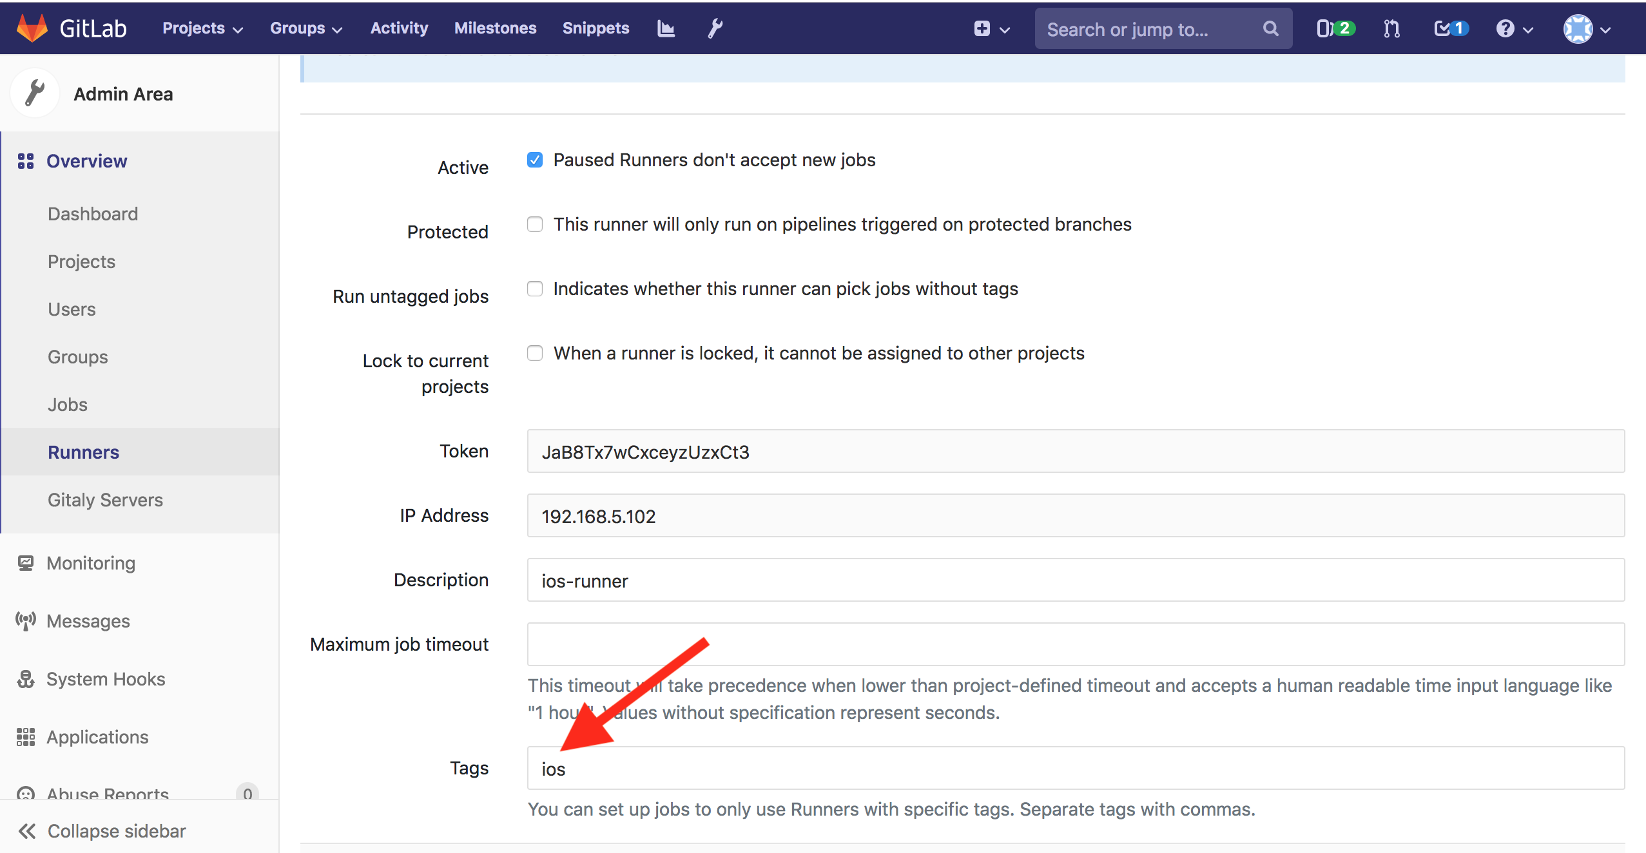Go to the Gitaly Servers page

coord(104,499)
